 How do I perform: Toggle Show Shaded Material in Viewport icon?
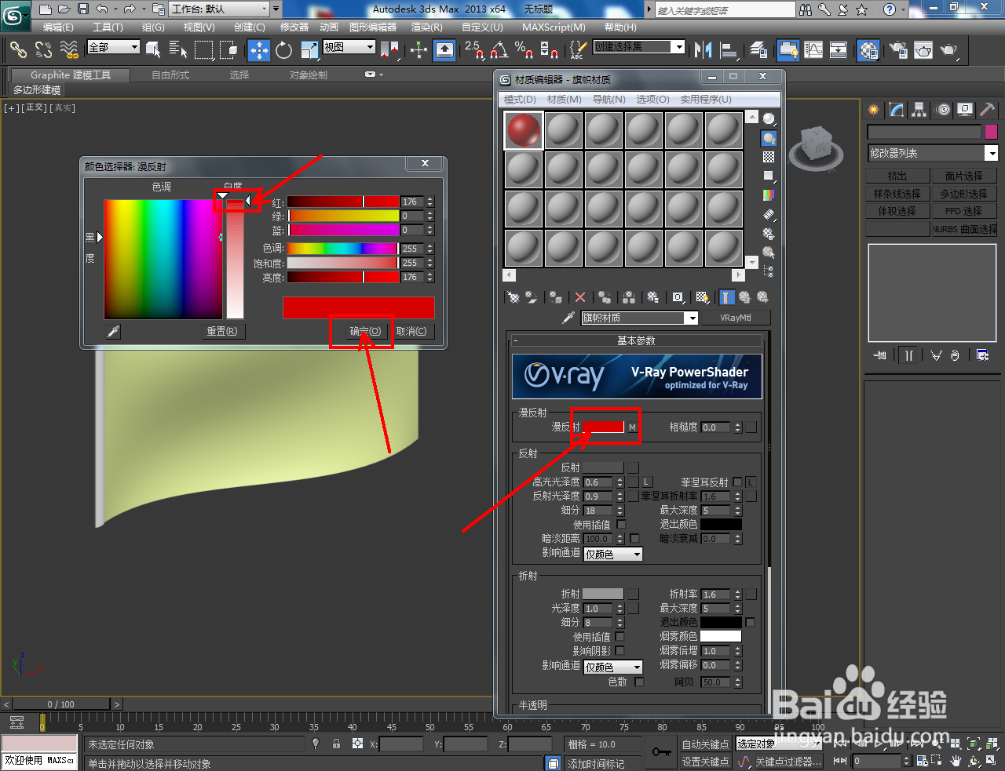(x=702, y=297)
